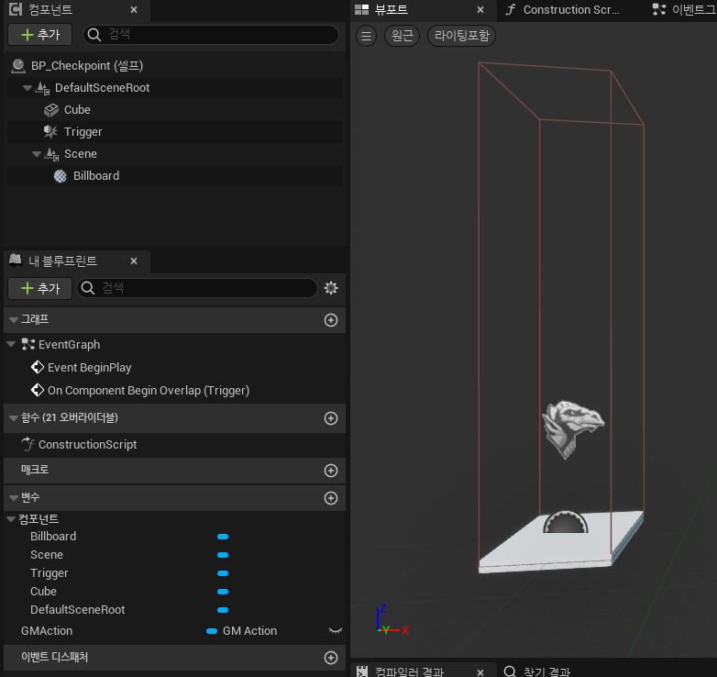
Task: Click the components search magnifier icon
Action: pos(94,35)
